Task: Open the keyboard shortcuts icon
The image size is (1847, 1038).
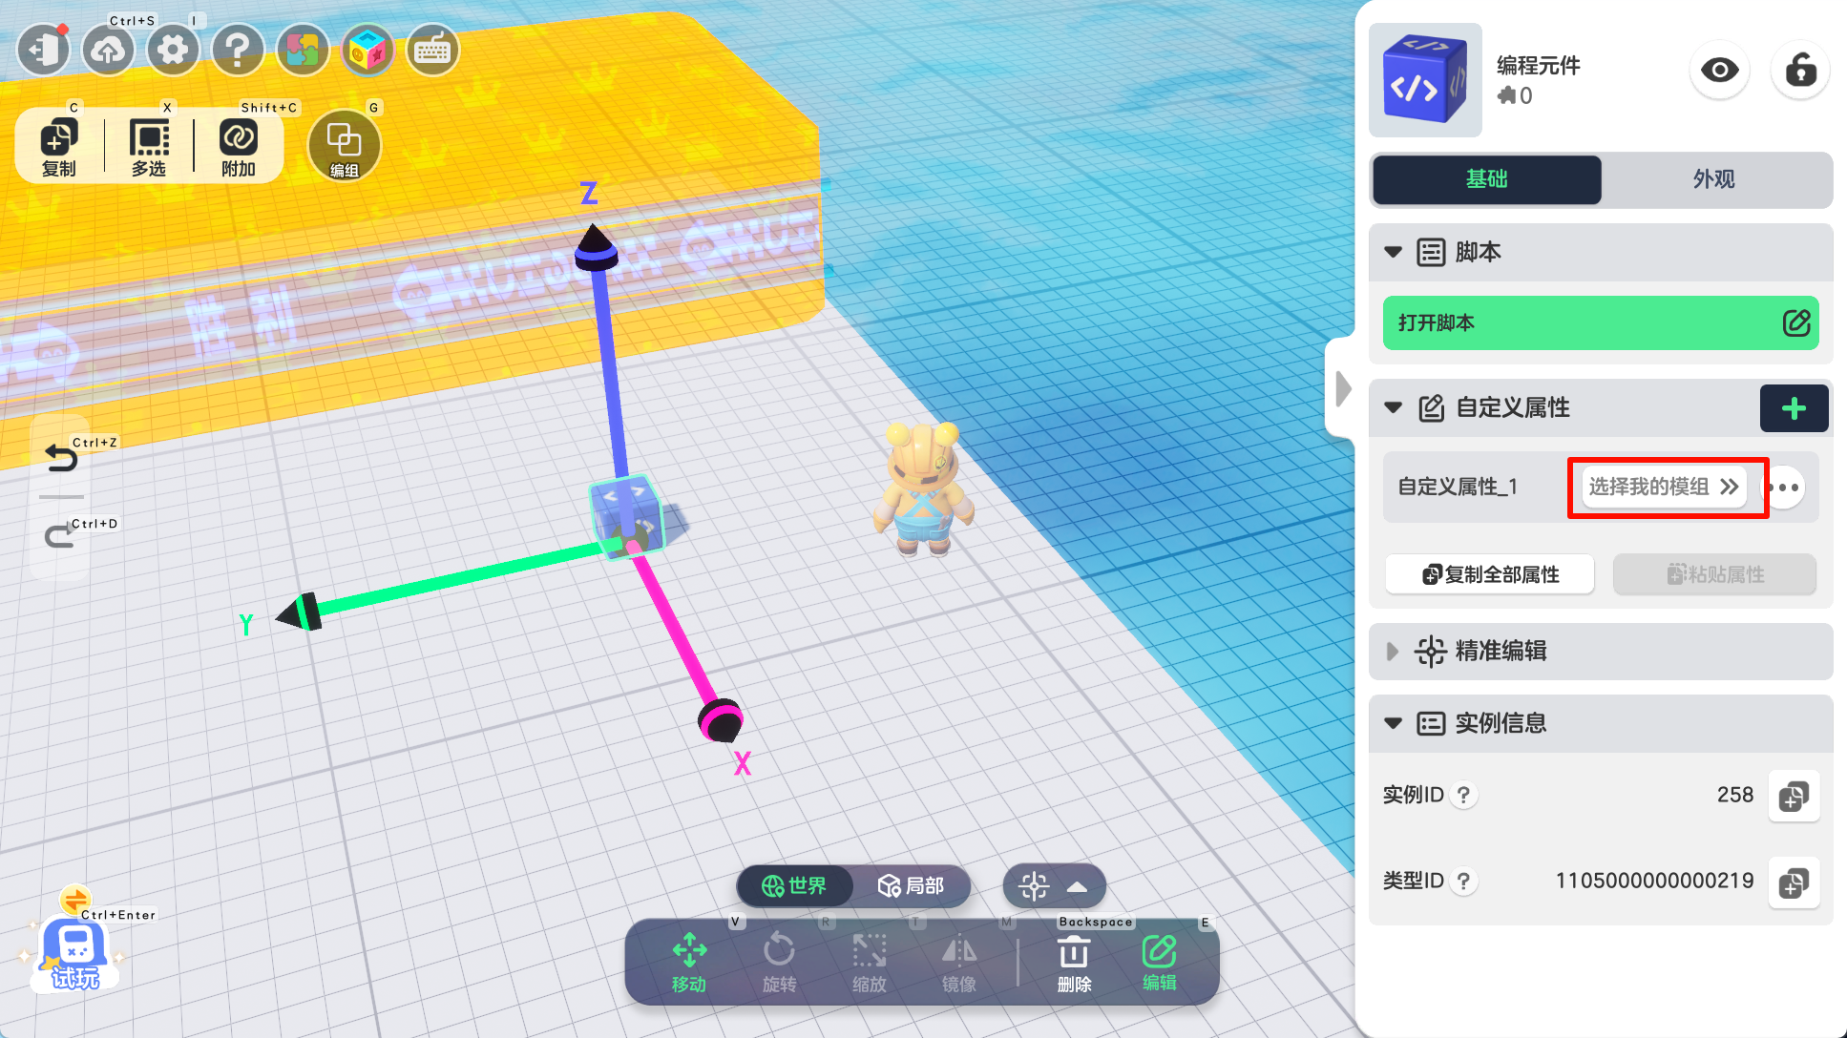Action: [x=432, y=50]
